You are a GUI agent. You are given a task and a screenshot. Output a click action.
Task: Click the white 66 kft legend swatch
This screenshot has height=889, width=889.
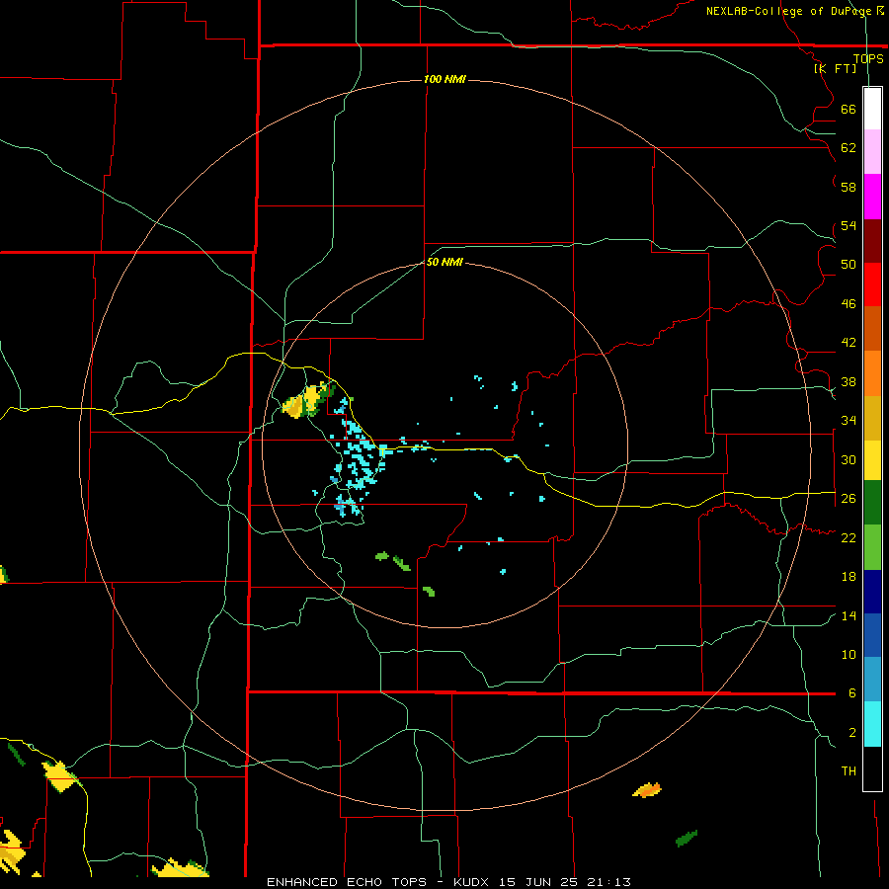pyautogui.click(x=872, y=109)
